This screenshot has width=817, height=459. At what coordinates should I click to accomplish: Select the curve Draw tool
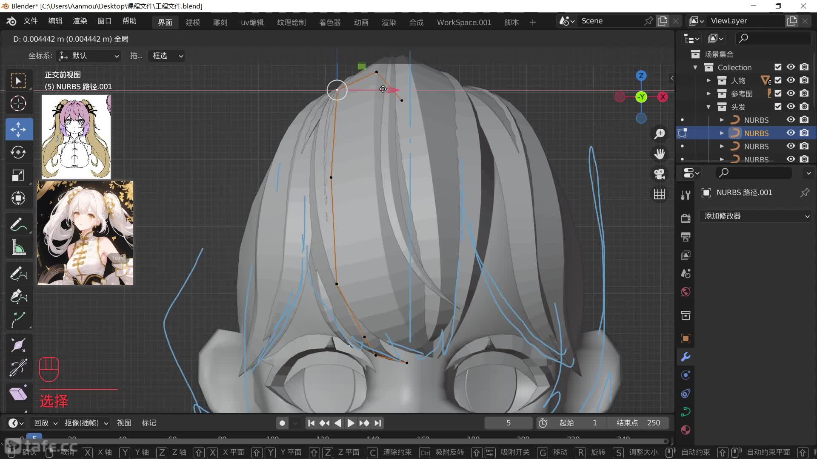pyautogui.click(x=18, y=274)
